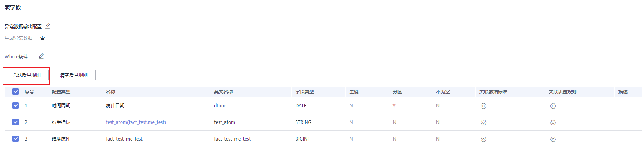
Task: Click the pencil icon beside Where条件
Action: click(41, 56)
